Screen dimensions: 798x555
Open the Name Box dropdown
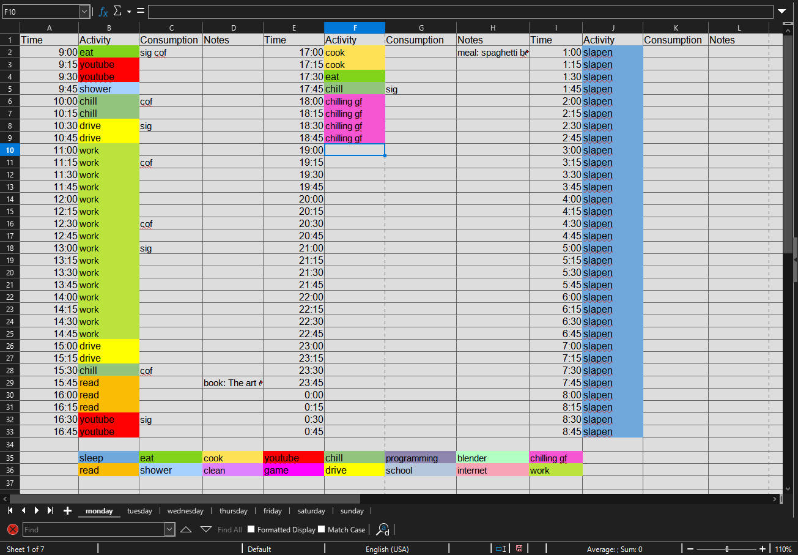(x=84, y=11)
